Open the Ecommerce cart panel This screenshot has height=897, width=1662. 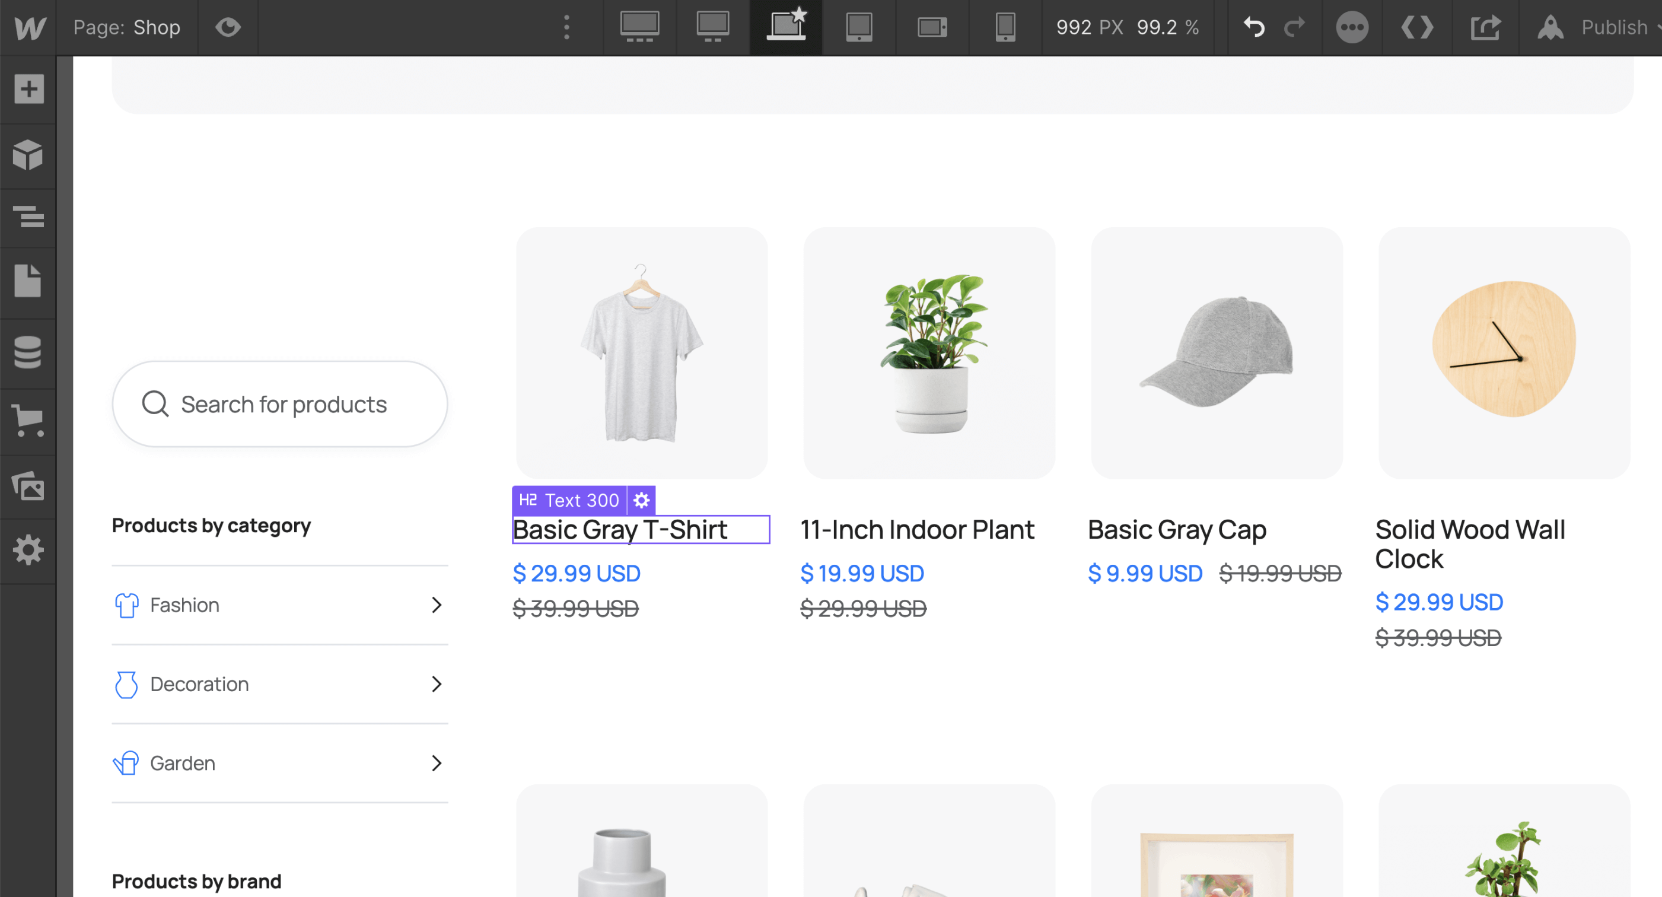click(28, 421)
